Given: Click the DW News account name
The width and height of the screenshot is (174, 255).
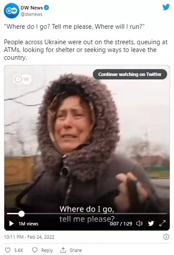Looking at the screenshot, I should [32, 8].
